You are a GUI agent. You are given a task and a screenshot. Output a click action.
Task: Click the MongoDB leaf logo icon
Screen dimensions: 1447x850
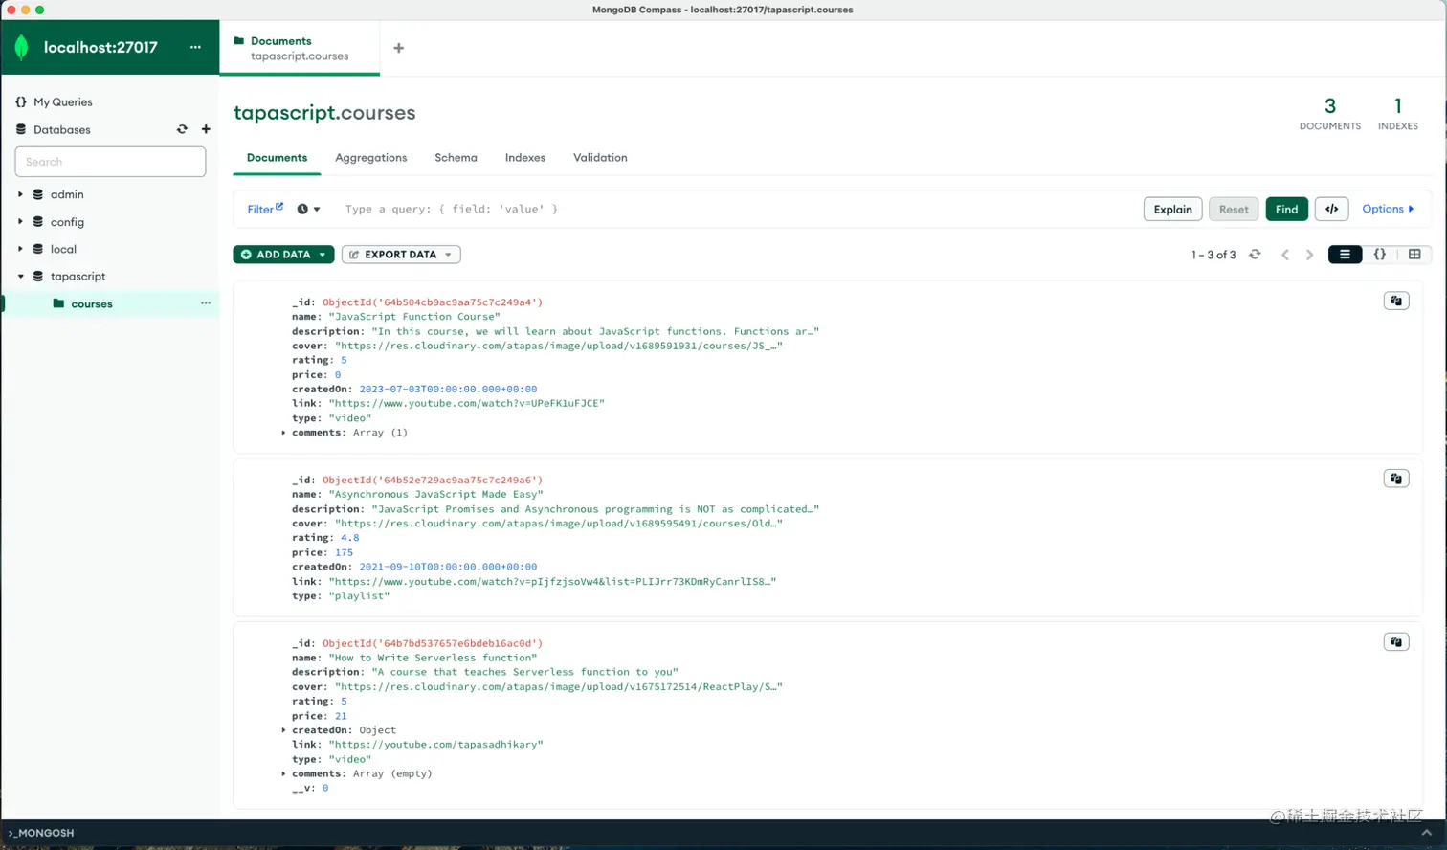[x=21, y=47]
